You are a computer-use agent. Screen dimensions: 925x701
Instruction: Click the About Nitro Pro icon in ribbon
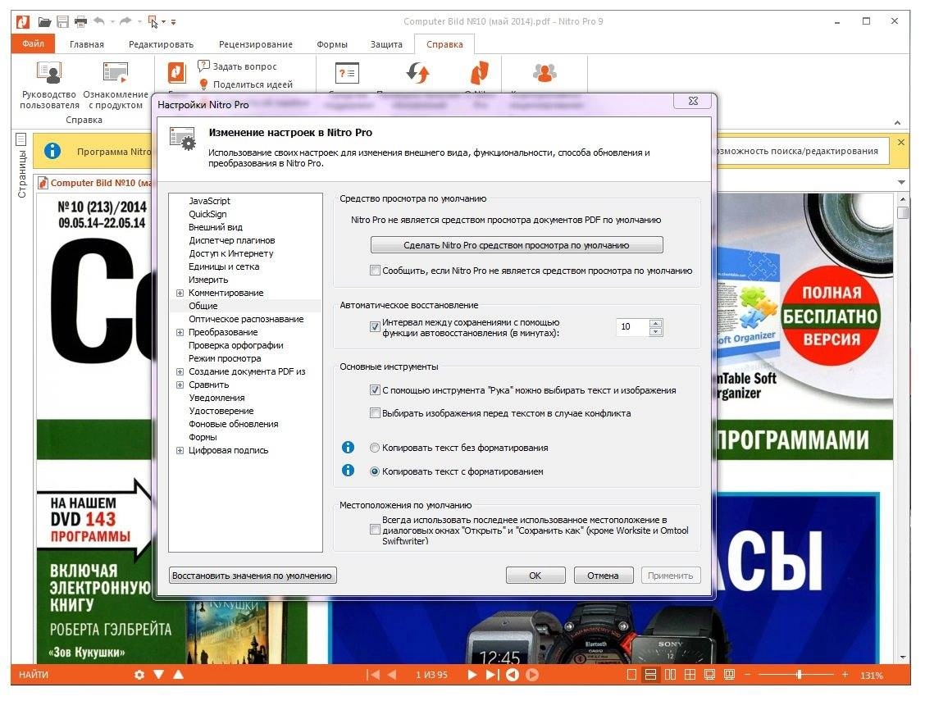479,73
